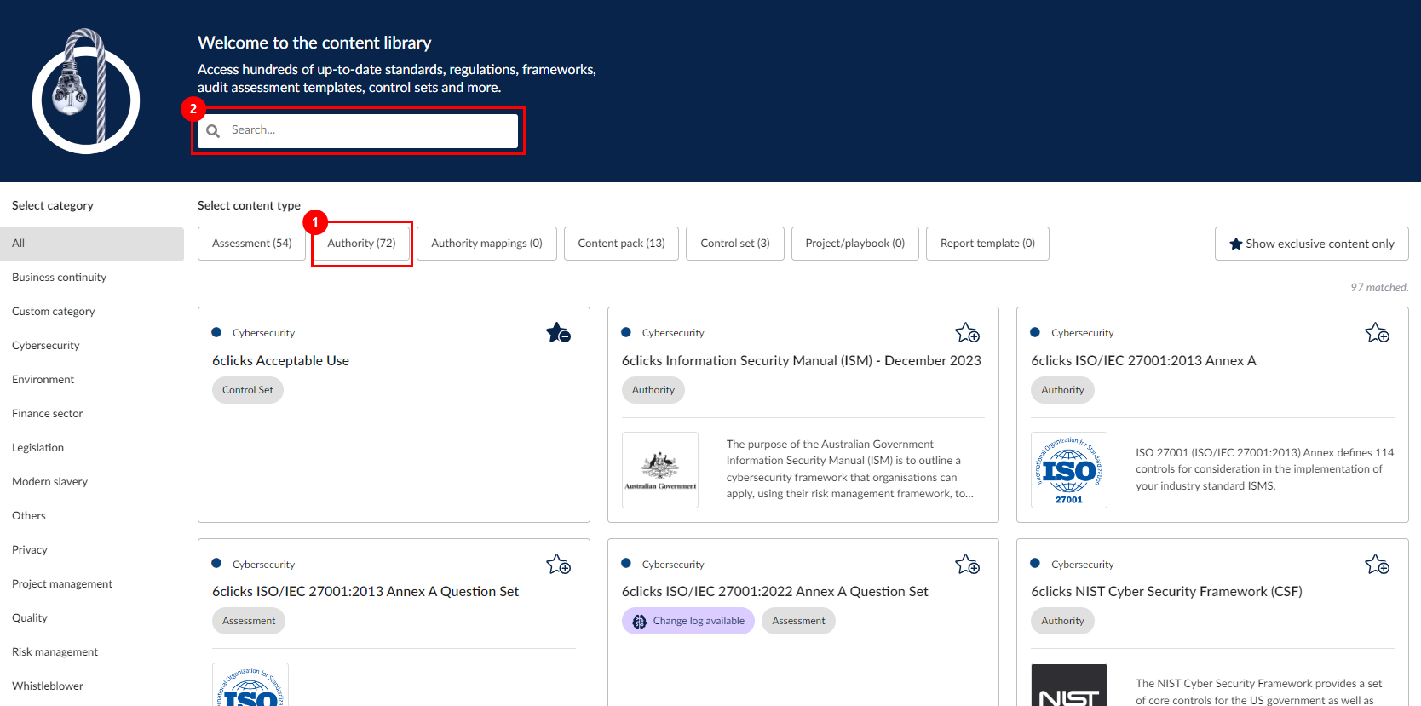Click Authority tag on Information Security Manual card

coord(653,390)
